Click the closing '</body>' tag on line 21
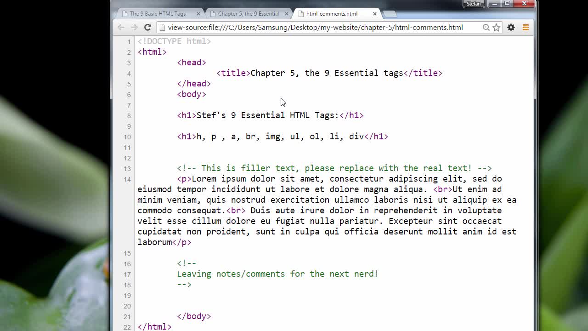 pyautogui.click(x=194, y=316)
